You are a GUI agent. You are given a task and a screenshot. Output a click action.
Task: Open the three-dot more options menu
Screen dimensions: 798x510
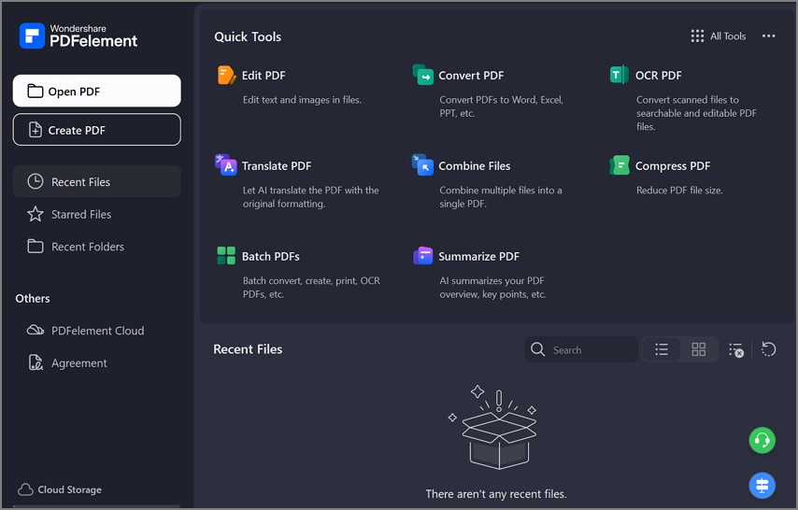768,35
